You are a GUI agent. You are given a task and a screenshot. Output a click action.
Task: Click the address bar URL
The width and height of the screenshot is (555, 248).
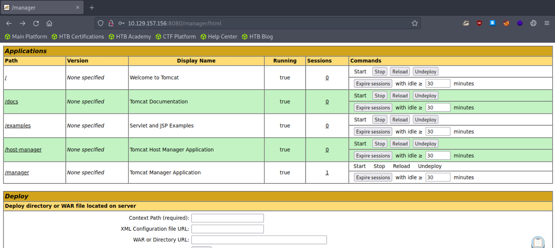click(175, 23)
